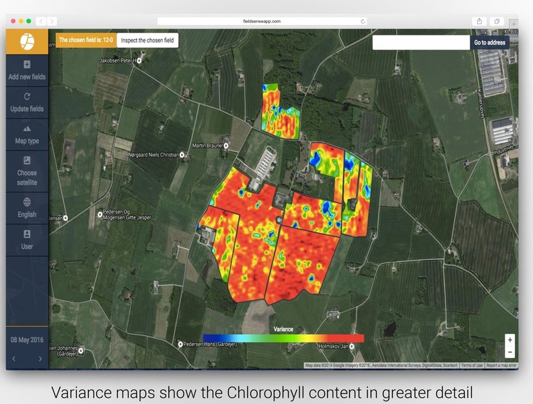Change language via the English globe

(27, 202)
